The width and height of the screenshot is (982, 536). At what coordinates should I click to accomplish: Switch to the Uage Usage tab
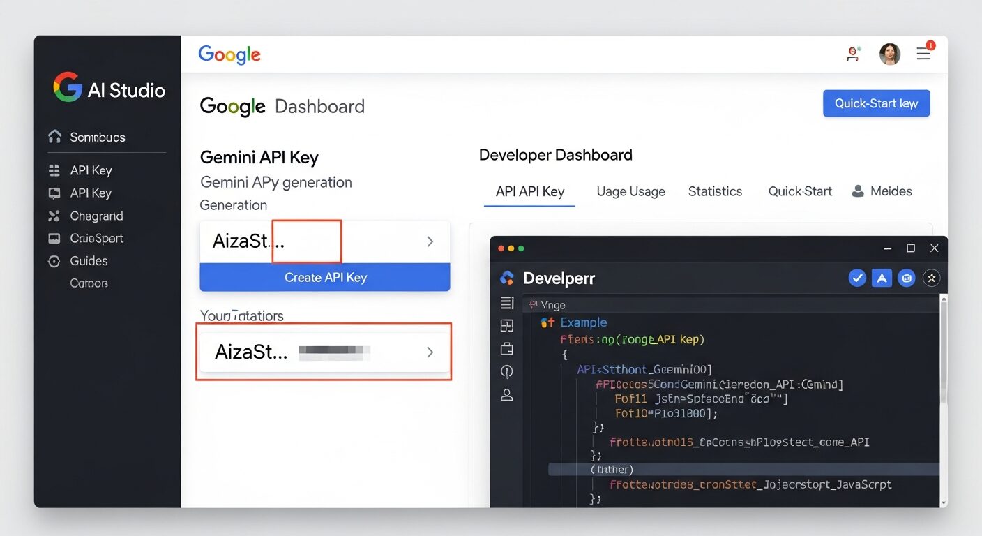630,191
